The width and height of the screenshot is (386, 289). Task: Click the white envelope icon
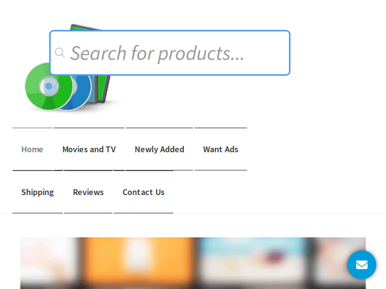(x=361, y=265)
